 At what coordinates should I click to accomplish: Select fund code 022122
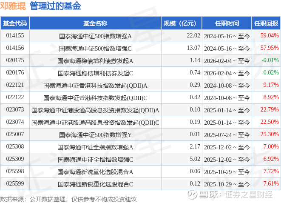[15, 97]
